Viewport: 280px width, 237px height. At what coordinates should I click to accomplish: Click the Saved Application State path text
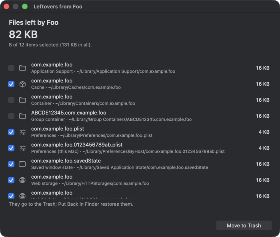142,167
